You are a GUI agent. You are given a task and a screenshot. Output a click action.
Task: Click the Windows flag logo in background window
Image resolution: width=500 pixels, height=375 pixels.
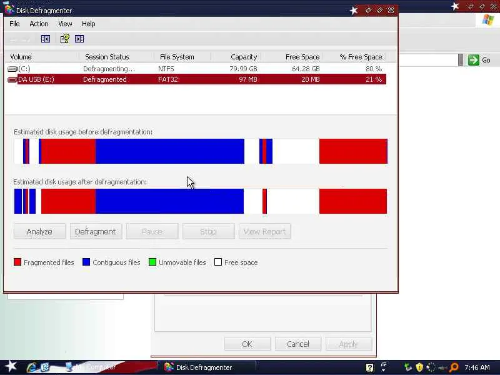click(x=487, y=20)
